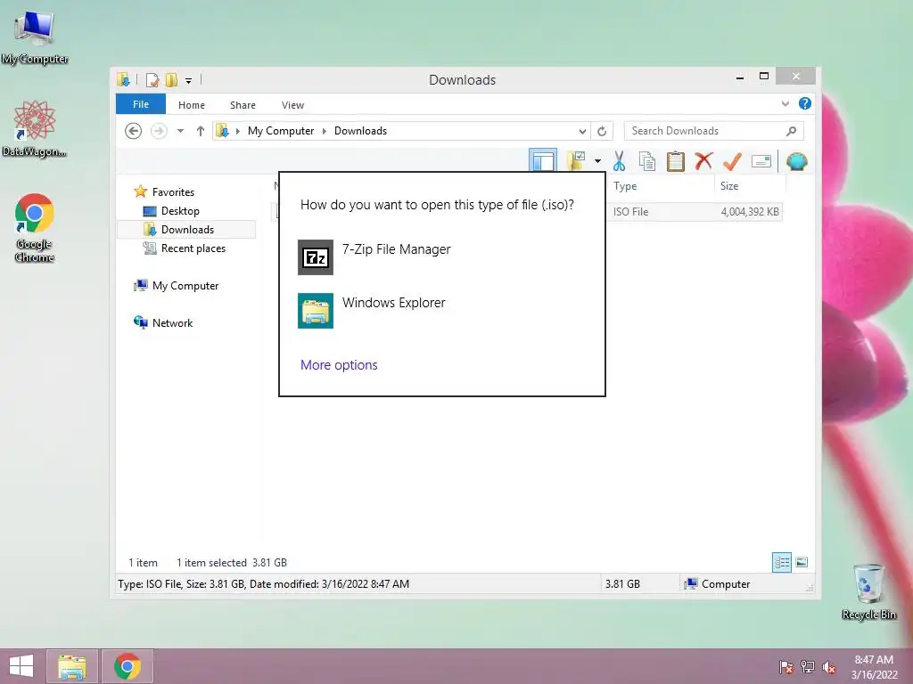This screenshot has height=684, width=913.
Task: Open the folder options toolbar icon
Action: click(x=576, y=160)
